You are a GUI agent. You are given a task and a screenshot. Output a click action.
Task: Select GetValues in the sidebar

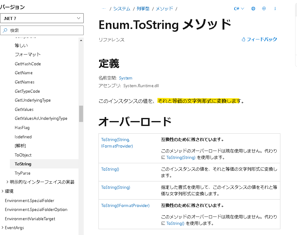point(24,109)
